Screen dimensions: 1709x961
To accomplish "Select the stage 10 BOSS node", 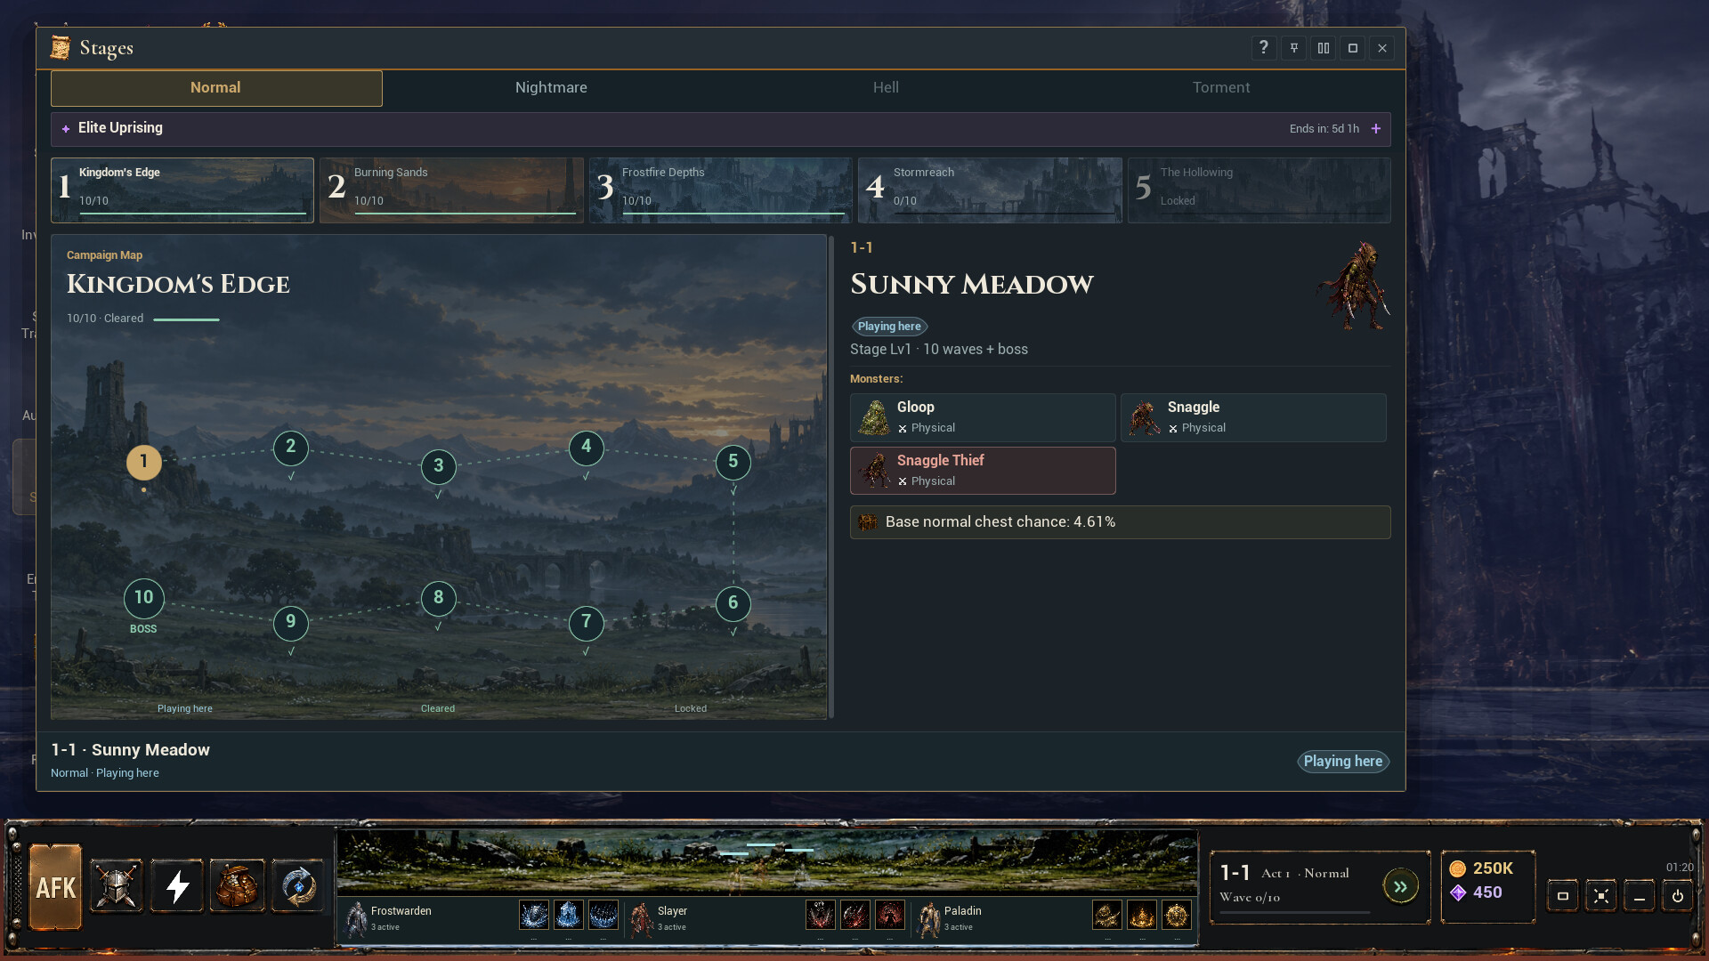I will [x=143, y=598].
